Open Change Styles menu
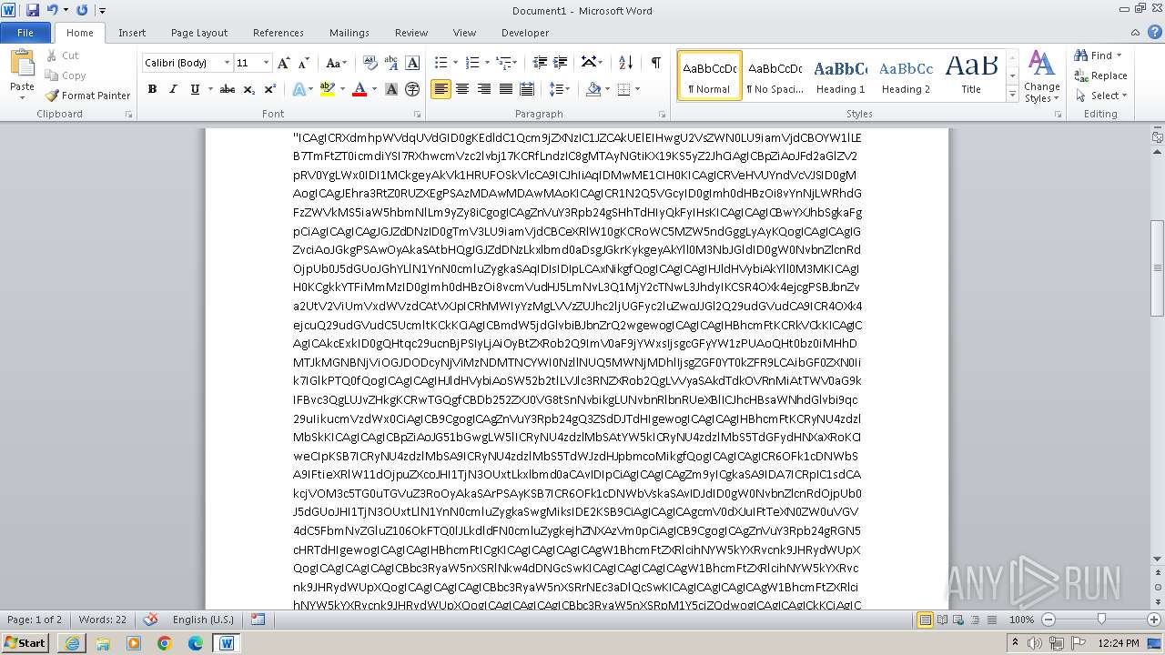 coord(1041,76)
